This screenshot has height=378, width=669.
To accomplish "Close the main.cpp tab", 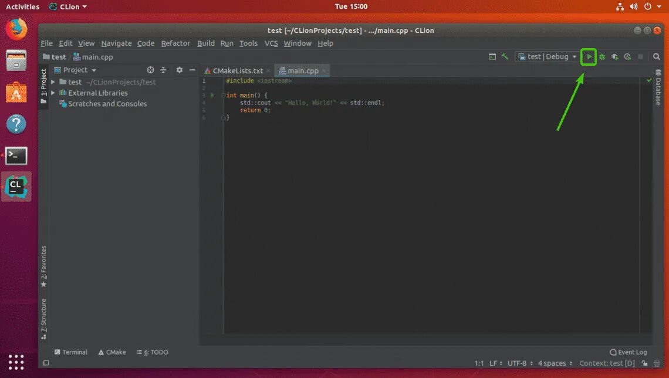I will coord(324,71).
